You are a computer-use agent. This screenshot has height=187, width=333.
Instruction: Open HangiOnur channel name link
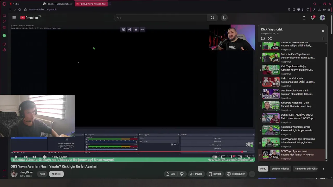coord(26,172)
